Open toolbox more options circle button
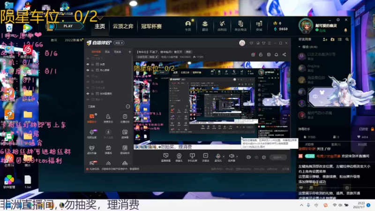375x211 pixels. 127,107
